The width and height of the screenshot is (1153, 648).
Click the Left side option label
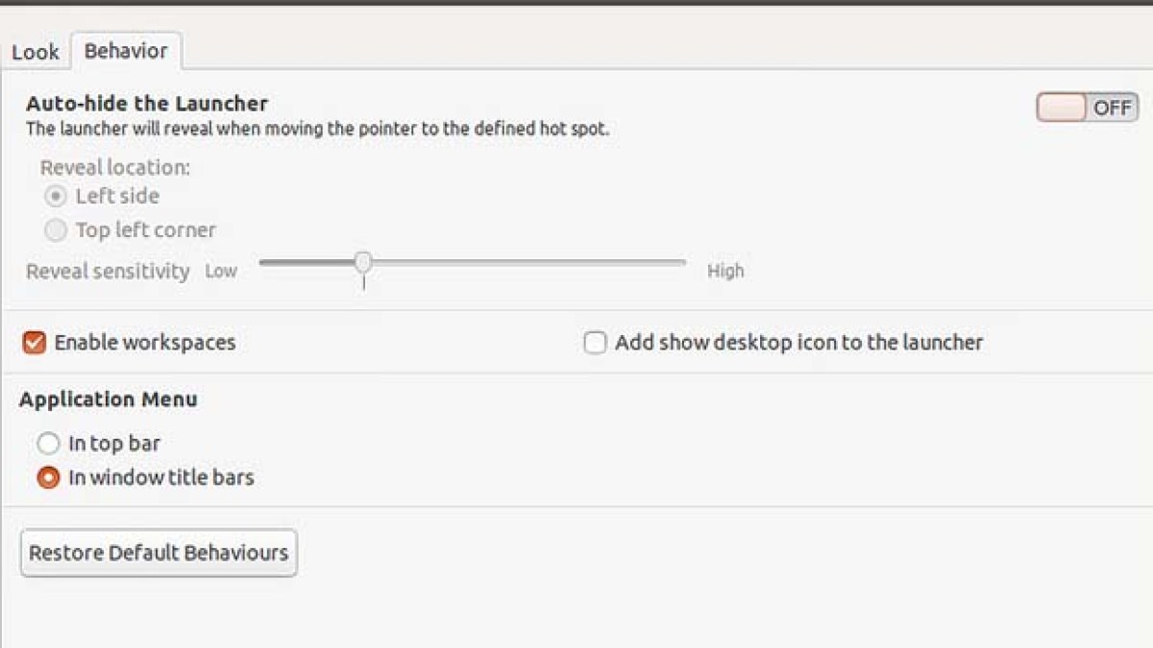(117, 197)
